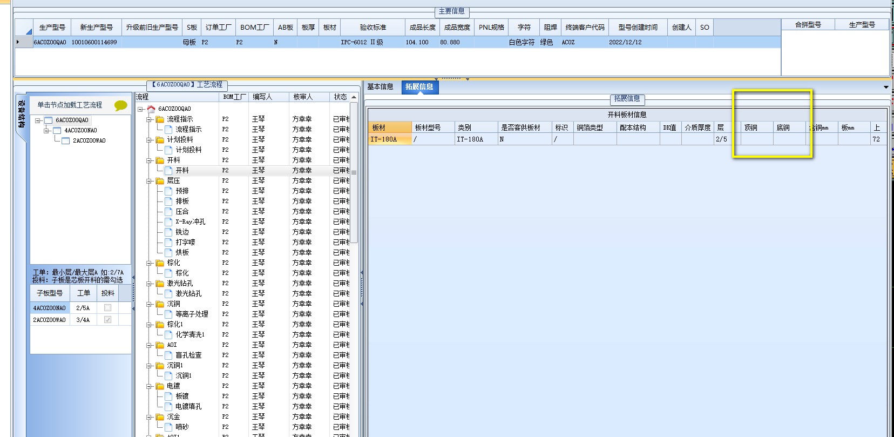
Task: Click the folder icon of 流程指示 group
Action: click(160, 119)
